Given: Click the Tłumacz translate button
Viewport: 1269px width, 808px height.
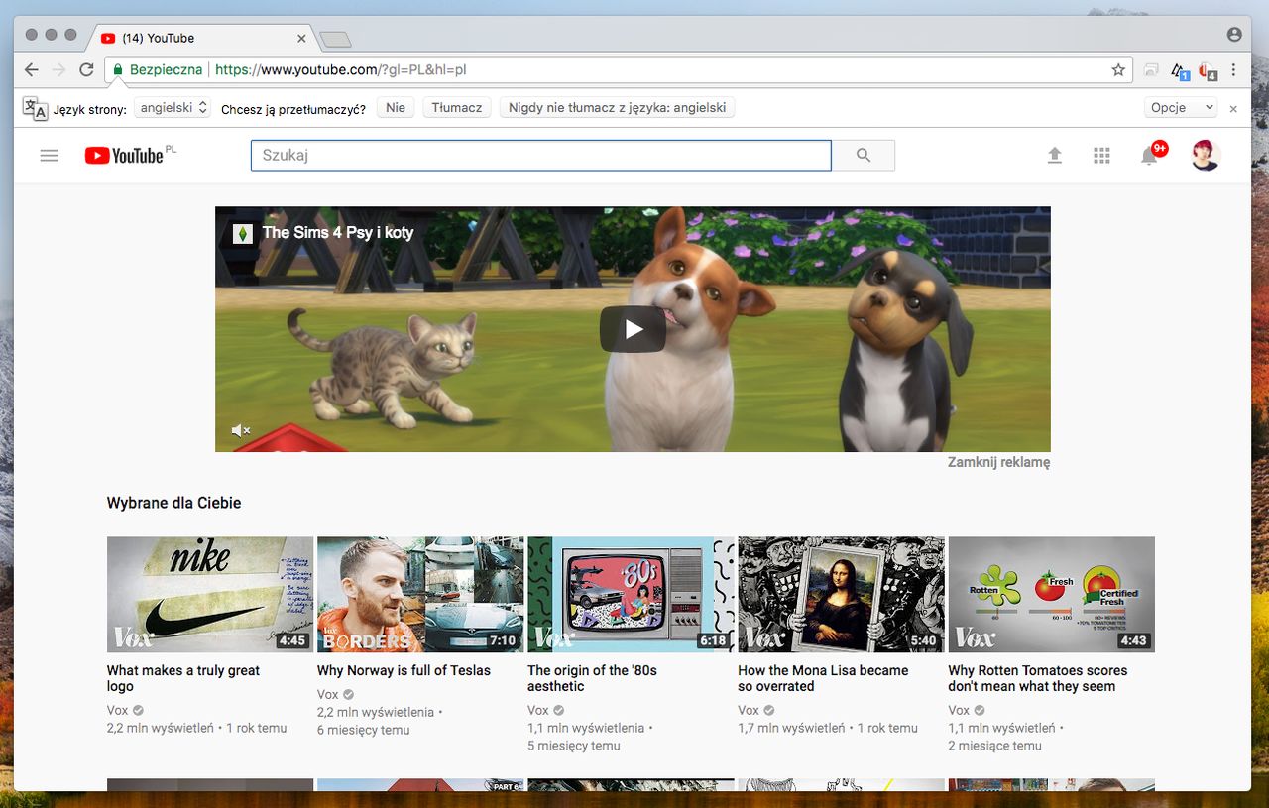Looking at the screenshot, I should coord(457,108).
